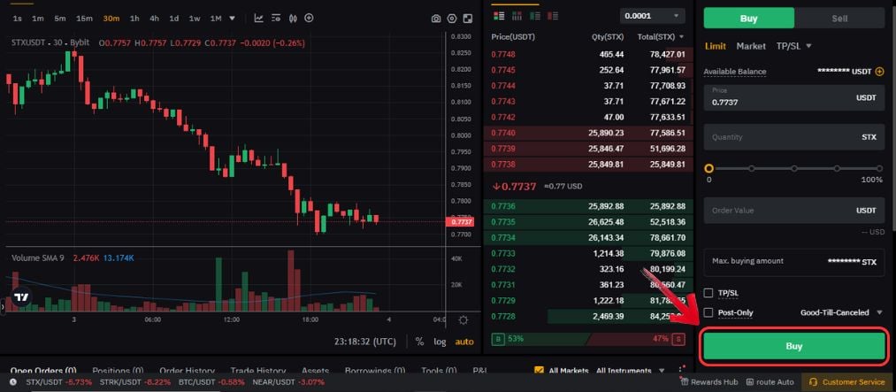Select the 1h timeframe

(x=134, y=19)
